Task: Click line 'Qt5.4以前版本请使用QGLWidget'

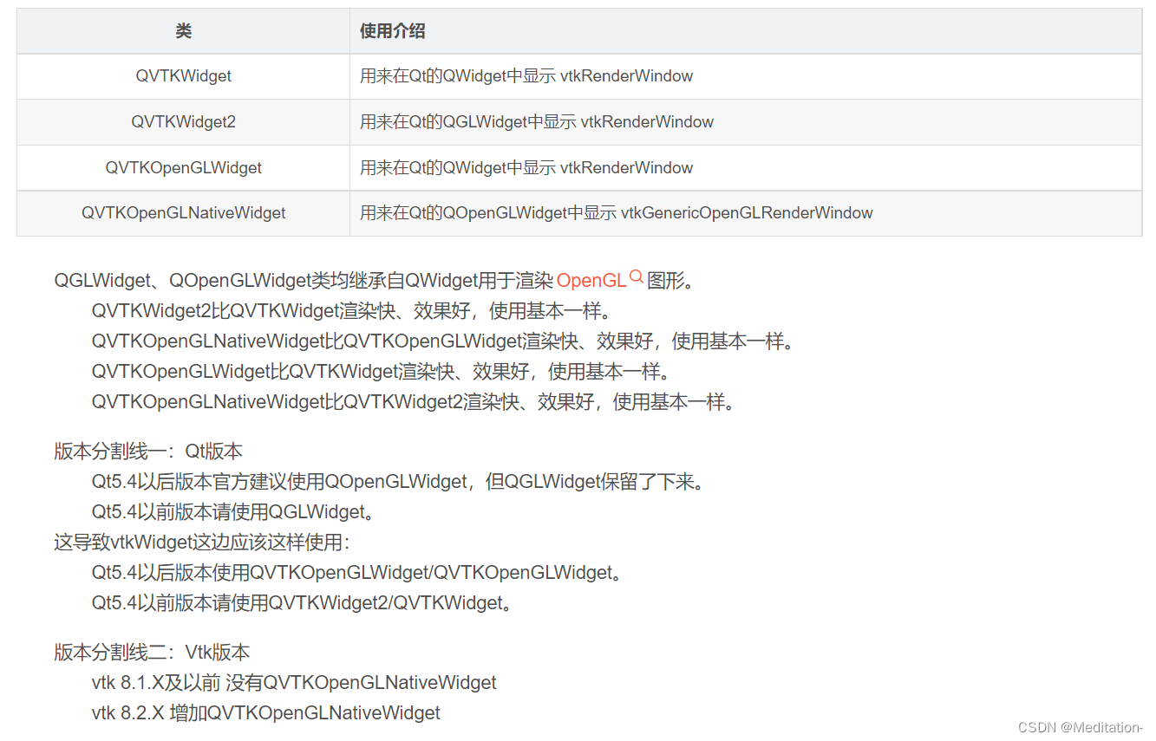Action: (x=234, y=512)
